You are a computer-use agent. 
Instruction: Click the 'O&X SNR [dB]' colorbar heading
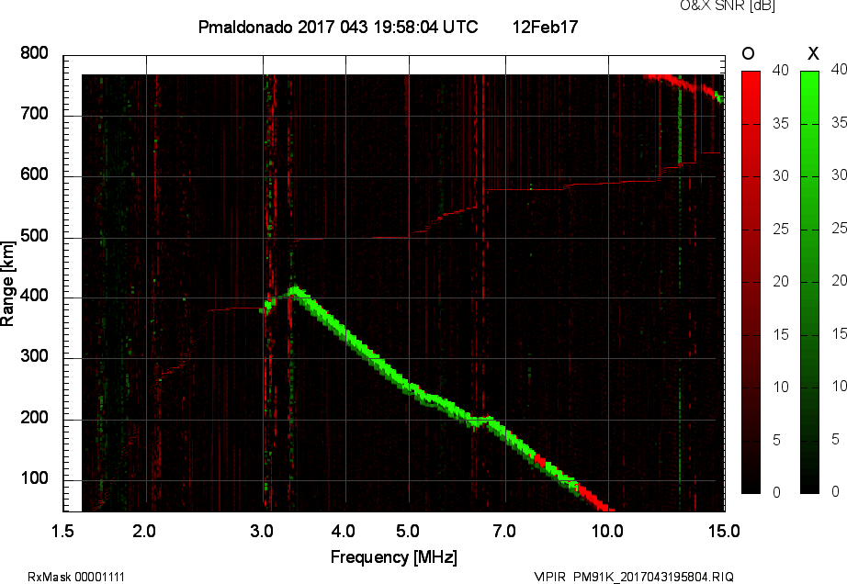point(727,6)
